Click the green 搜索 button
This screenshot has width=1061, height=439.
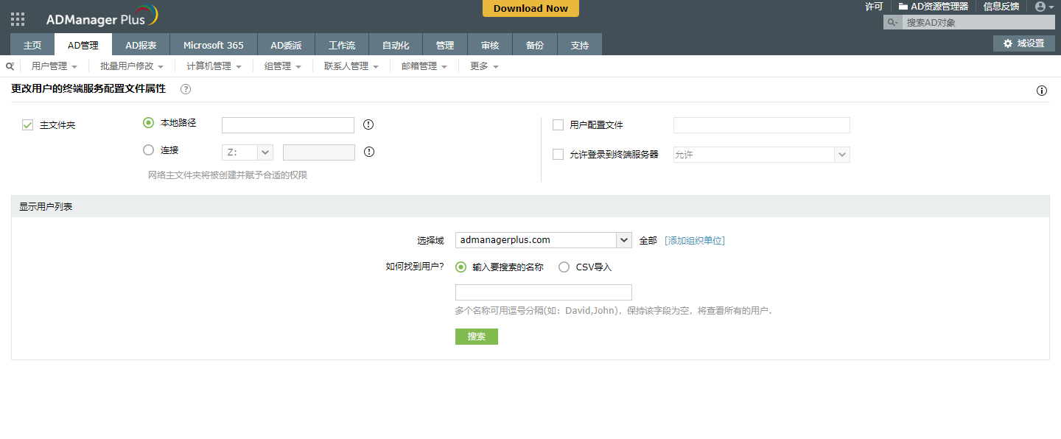tap(476, 337)
